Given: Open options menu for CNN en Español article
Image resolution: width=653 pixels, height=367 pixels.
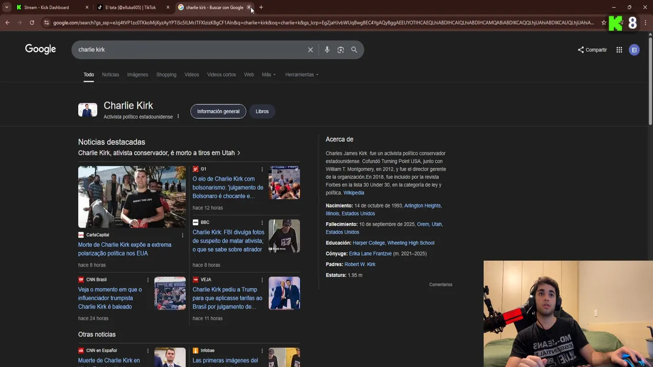Looking at the screenshot, I should click(148, 351).
